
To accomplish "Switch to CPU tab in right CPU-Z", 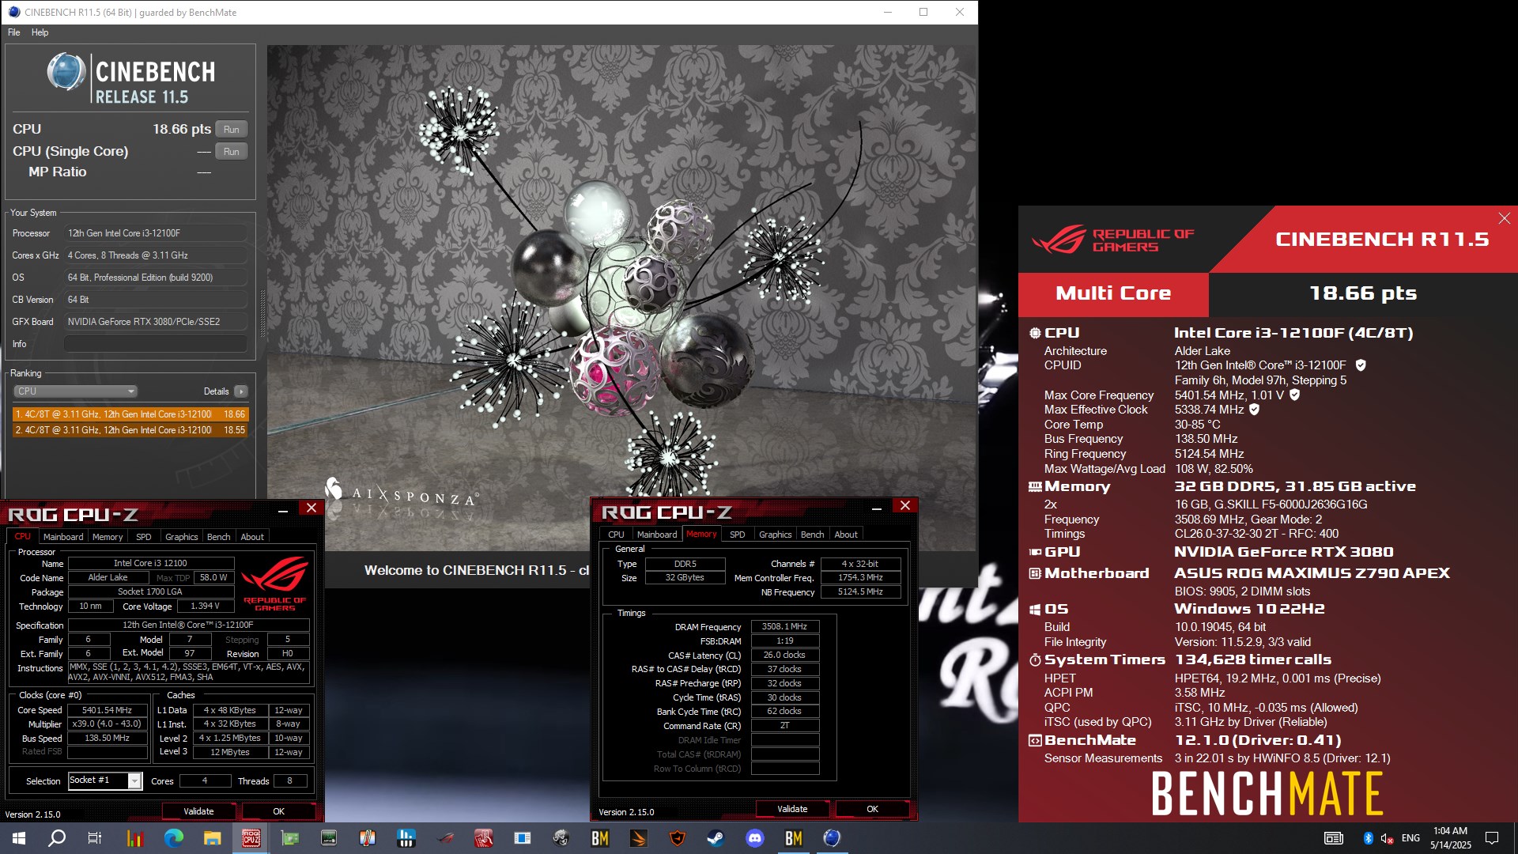I will (616, 535).
